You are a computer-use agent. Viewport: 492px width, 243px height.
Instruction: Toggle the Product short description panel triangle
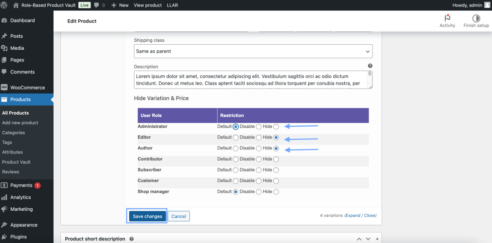[377, 239]
